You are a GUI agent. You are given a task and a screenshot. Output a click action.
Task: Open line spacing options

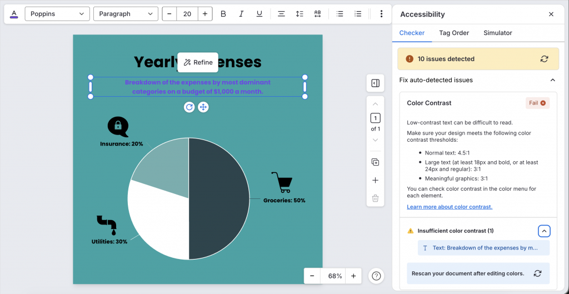300,14
